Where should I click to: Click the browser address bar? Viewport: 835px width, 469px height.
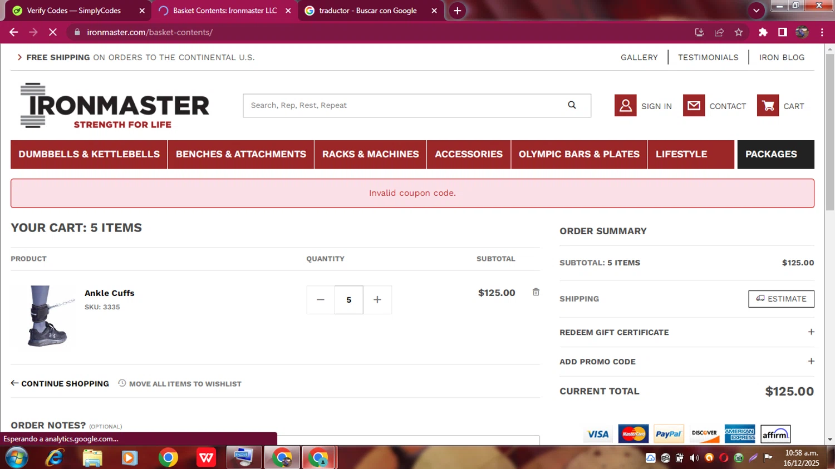[x=384, y=32]
